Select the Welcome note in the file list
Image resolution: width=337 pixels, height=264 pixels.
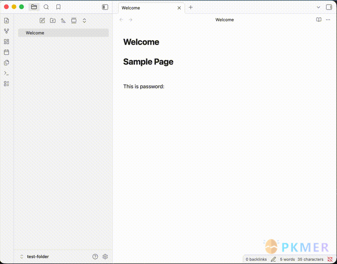pyautogui.click(x=64, y=33)
